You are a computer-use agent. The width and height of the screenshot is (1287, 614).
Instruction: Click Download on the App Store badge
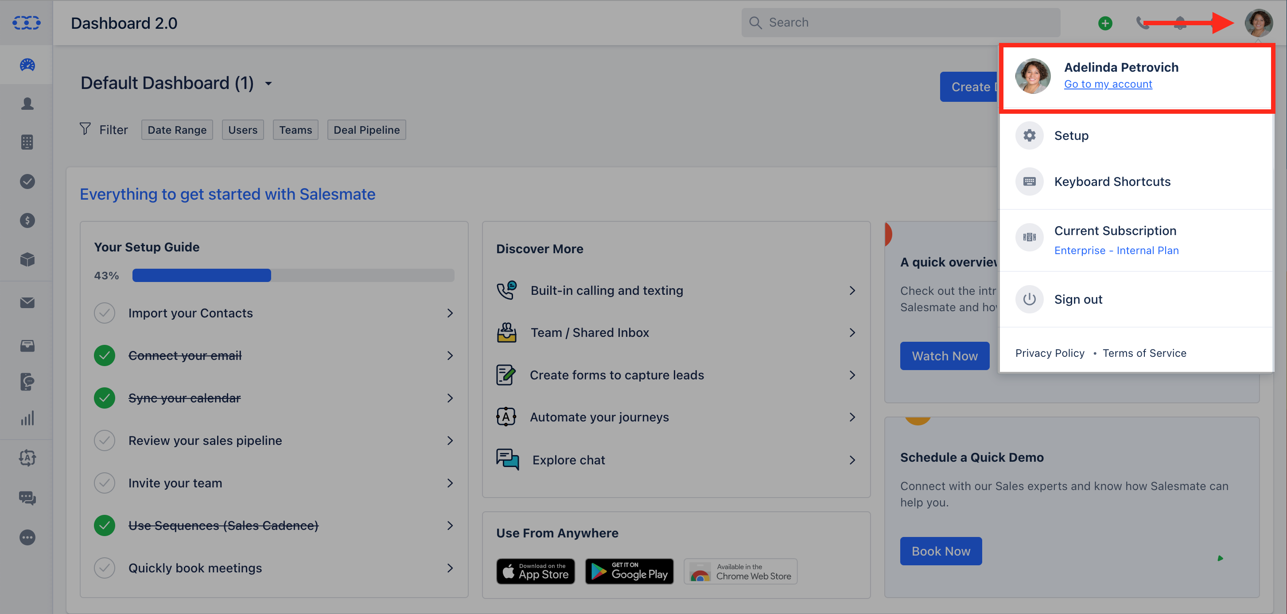(536, 571)
